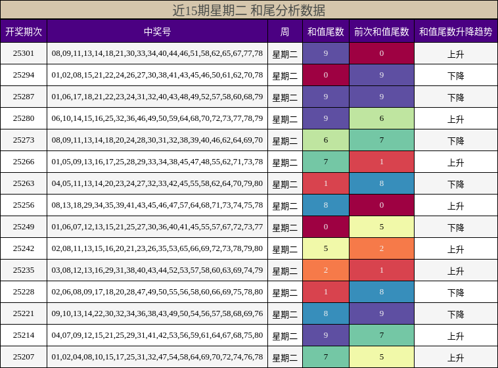Viewport: 498px width, 368px height.
Task: Click winning numbers of period 25287
Action: click(x=157, y=97)
